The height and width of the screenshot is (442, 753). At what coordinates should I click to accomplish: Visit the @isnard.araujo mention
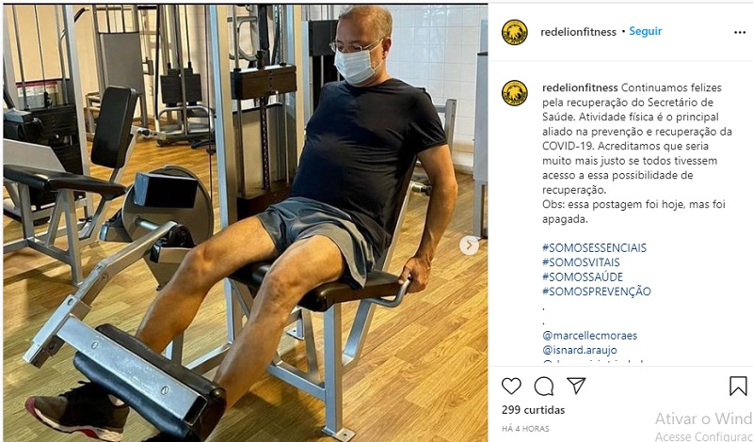(580, 350)
